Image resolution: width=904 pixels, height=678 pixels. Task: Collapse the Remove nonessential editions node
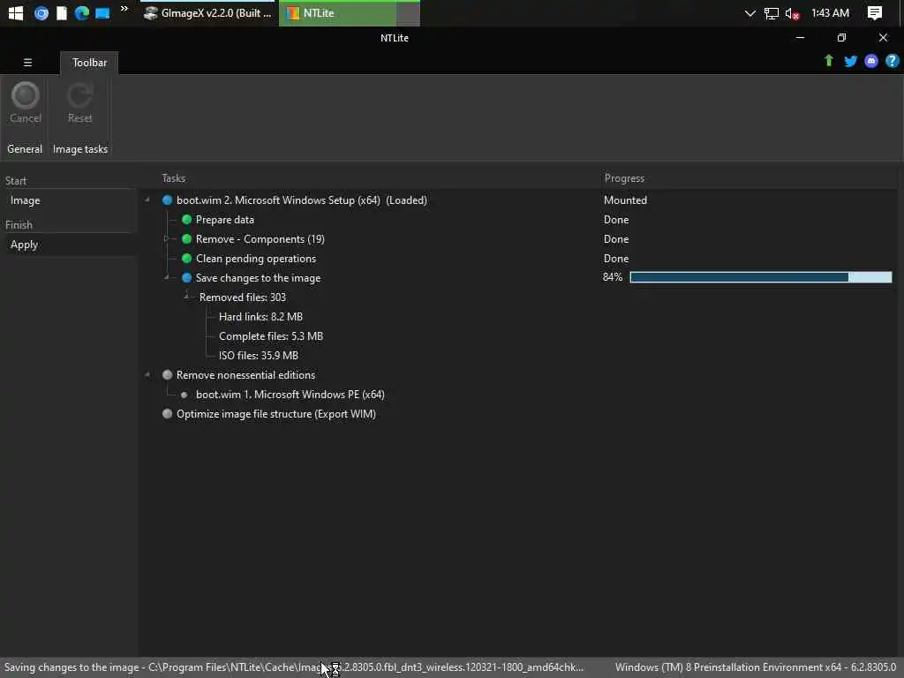click(147, 374)
